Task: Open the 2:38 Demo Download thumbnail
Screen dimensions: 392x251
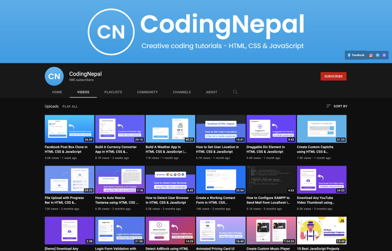Action: [69, 231]
